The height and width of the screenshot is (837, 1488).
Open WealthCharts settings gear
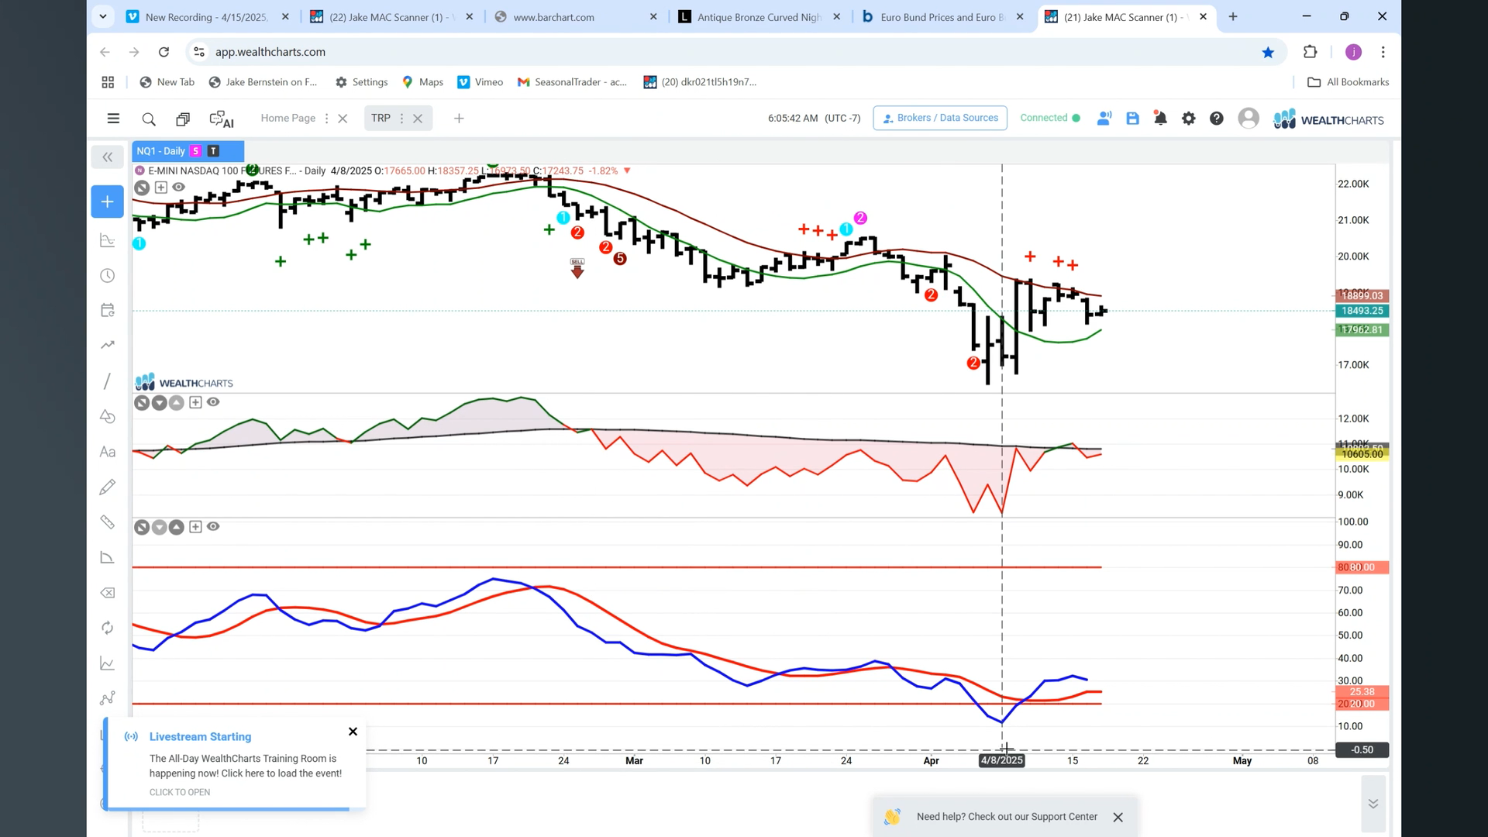(x=1188, y=119)
